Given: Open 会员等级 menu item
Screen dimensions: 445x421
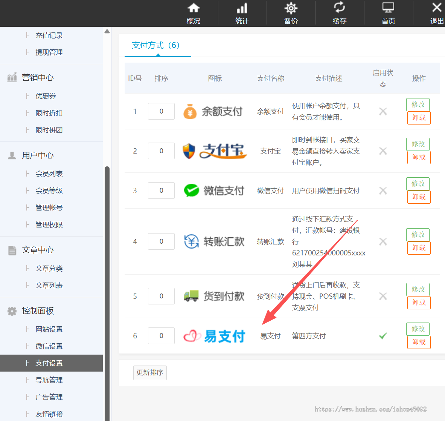Looking at the screenshot, I should [x=49, y=191].
